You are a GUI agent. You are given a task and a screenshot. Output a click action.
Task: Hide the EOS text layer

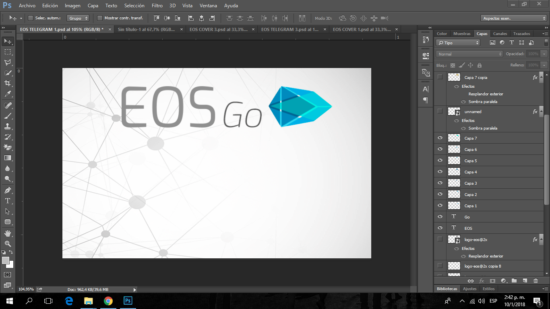coord(440,228)
